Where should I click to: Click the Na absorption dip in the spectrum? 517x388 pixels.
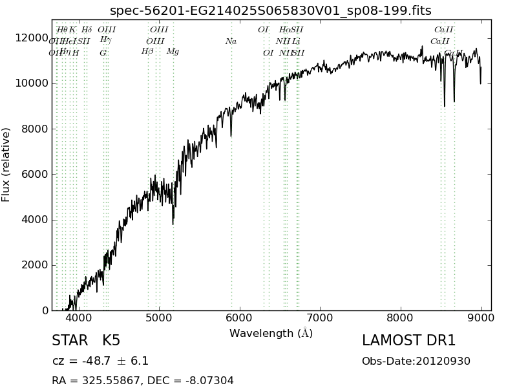tap(231, 131)
